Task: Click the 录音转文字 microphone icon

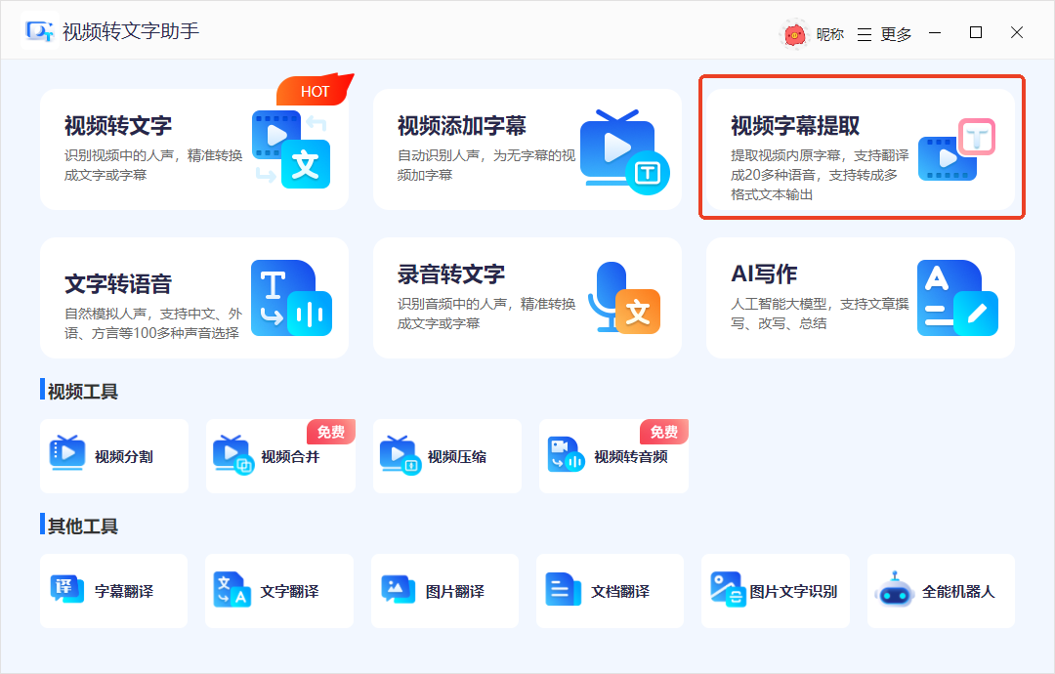Action: tap(624, 297)
